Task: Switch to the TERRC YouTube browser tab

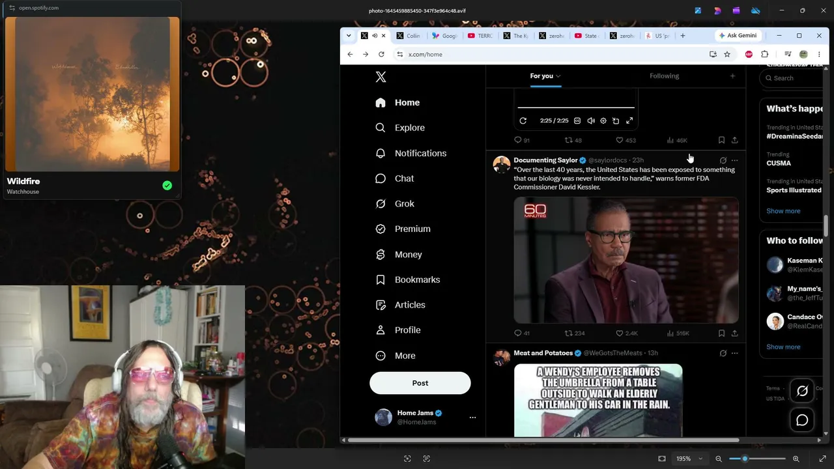Action: (x=481, y=36)
